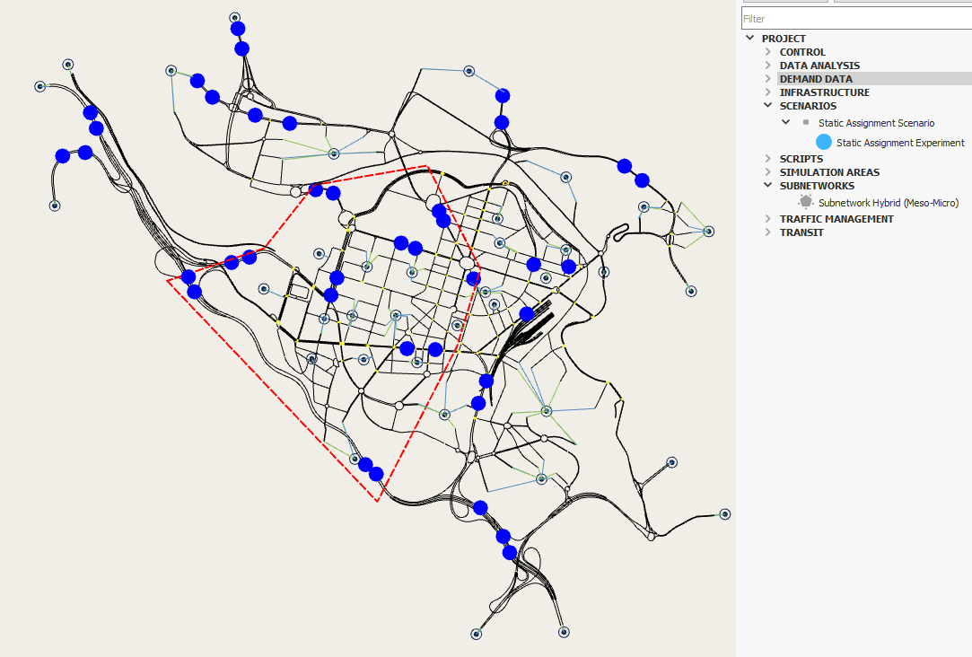
Task: Click the blue circle Static Assignment Experiment icon
Action: [x=824, y=142]
